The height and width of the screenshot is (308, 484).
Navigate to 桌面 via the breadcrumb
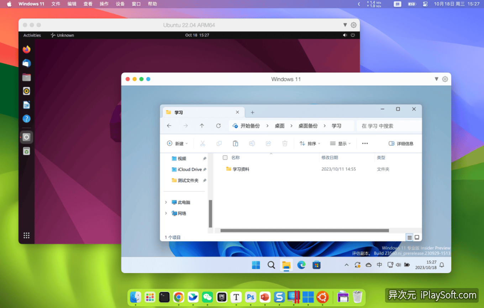click(280, 126)
